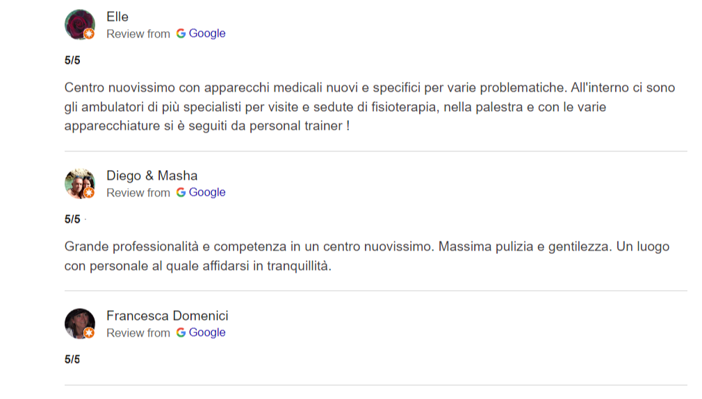Click the orange star badge on Elle's avatar
The height and width of the screenshot is (399, 702).
[x=89, y=34]
